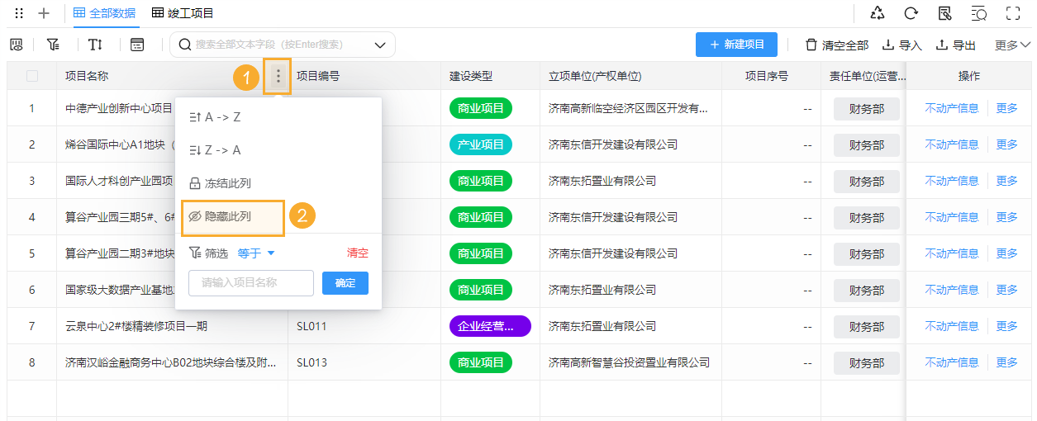
Task: Switch to the 竣工项目 tab
Action: pos(183,13)
